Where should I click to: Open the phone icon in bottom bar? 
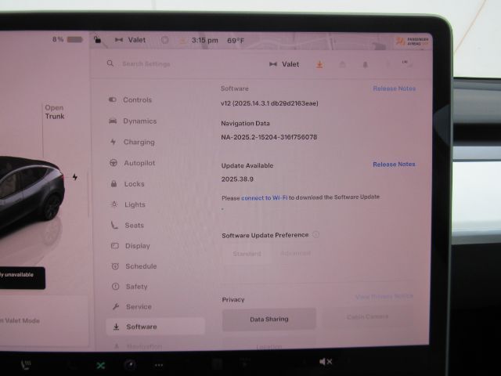(x=27, y=364)
